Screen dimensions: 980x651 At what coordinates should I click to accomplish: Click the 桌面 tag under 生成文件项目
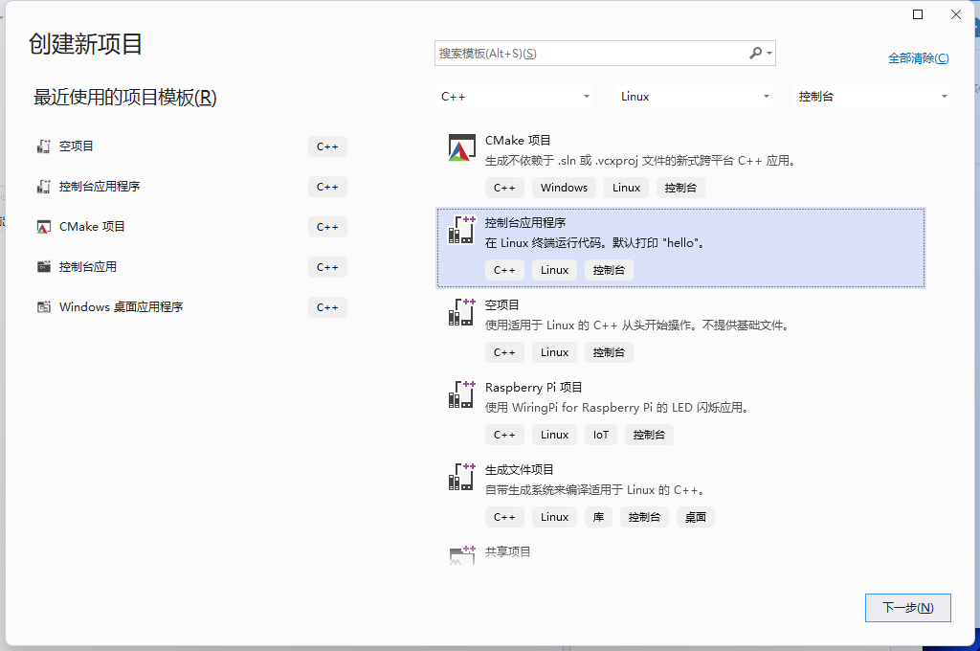[696, 516]
